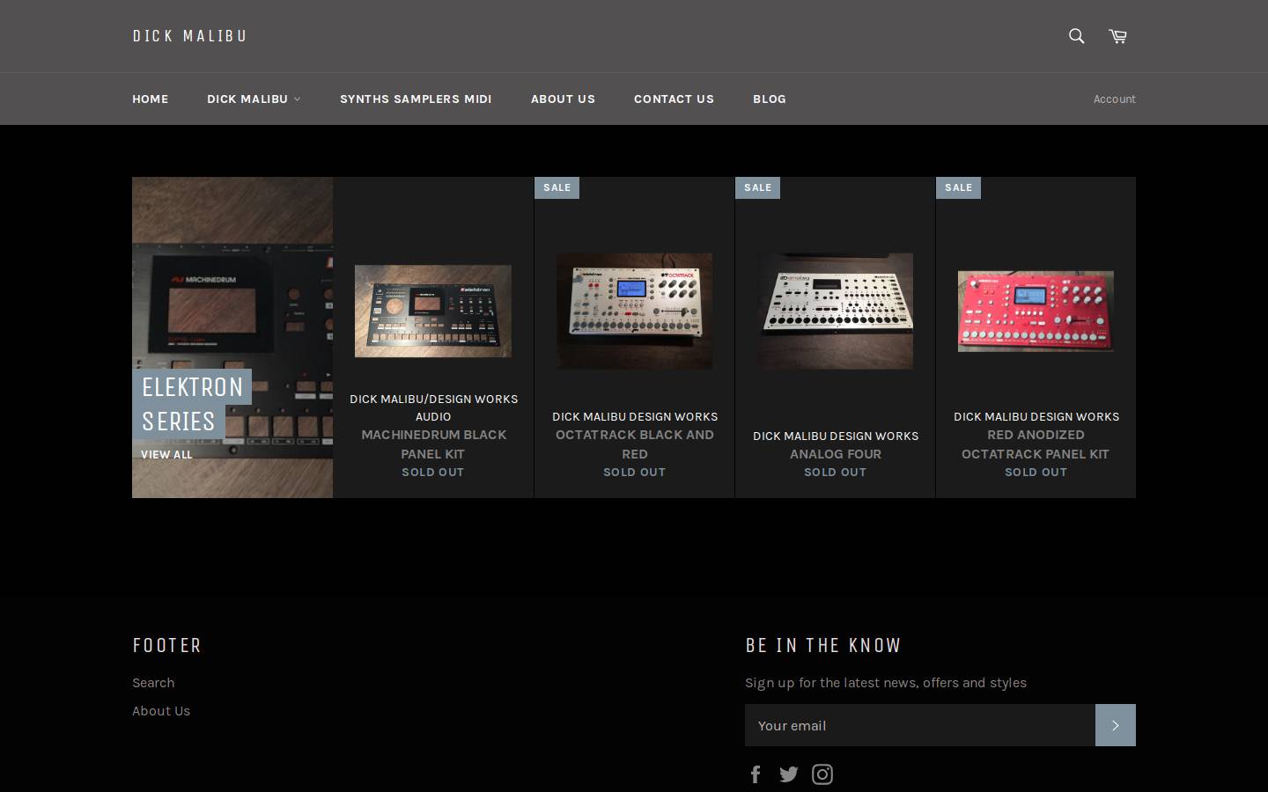Open the Blog menu item
Screen dimensions: 1268x792
770,99
